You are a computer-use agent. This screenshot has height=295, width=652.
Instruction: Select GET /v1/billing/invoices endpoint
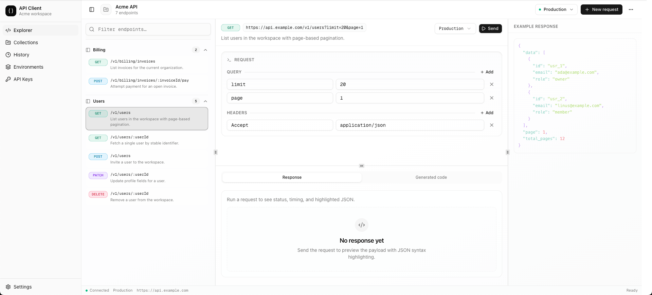(147, 65)
